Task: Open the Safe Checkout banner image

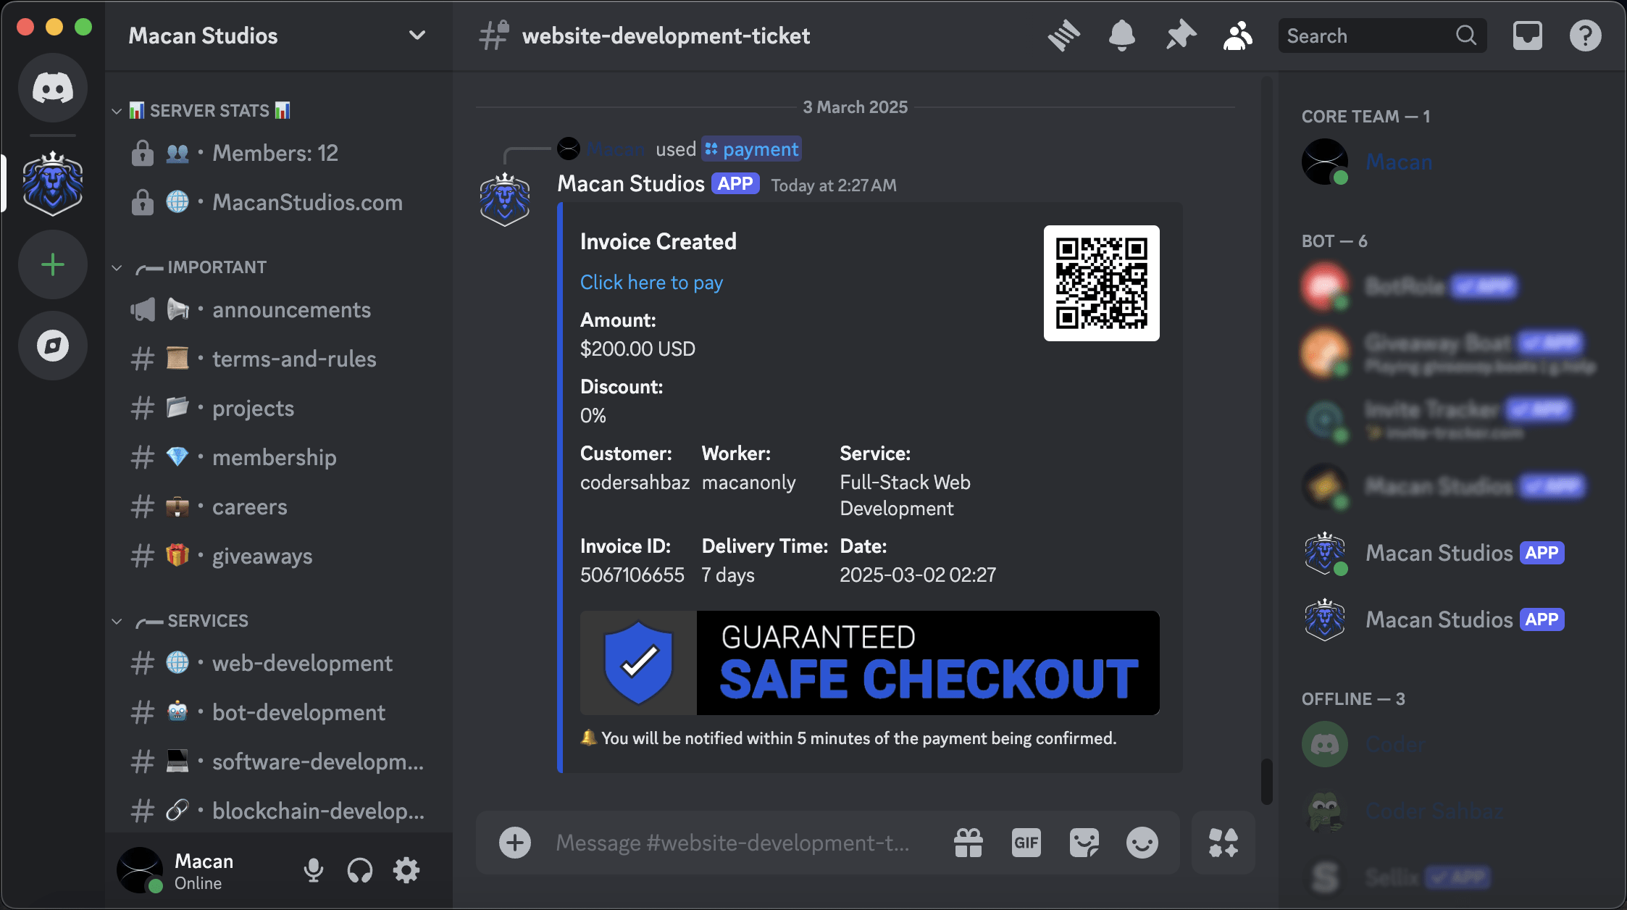Action: [869, 663]
